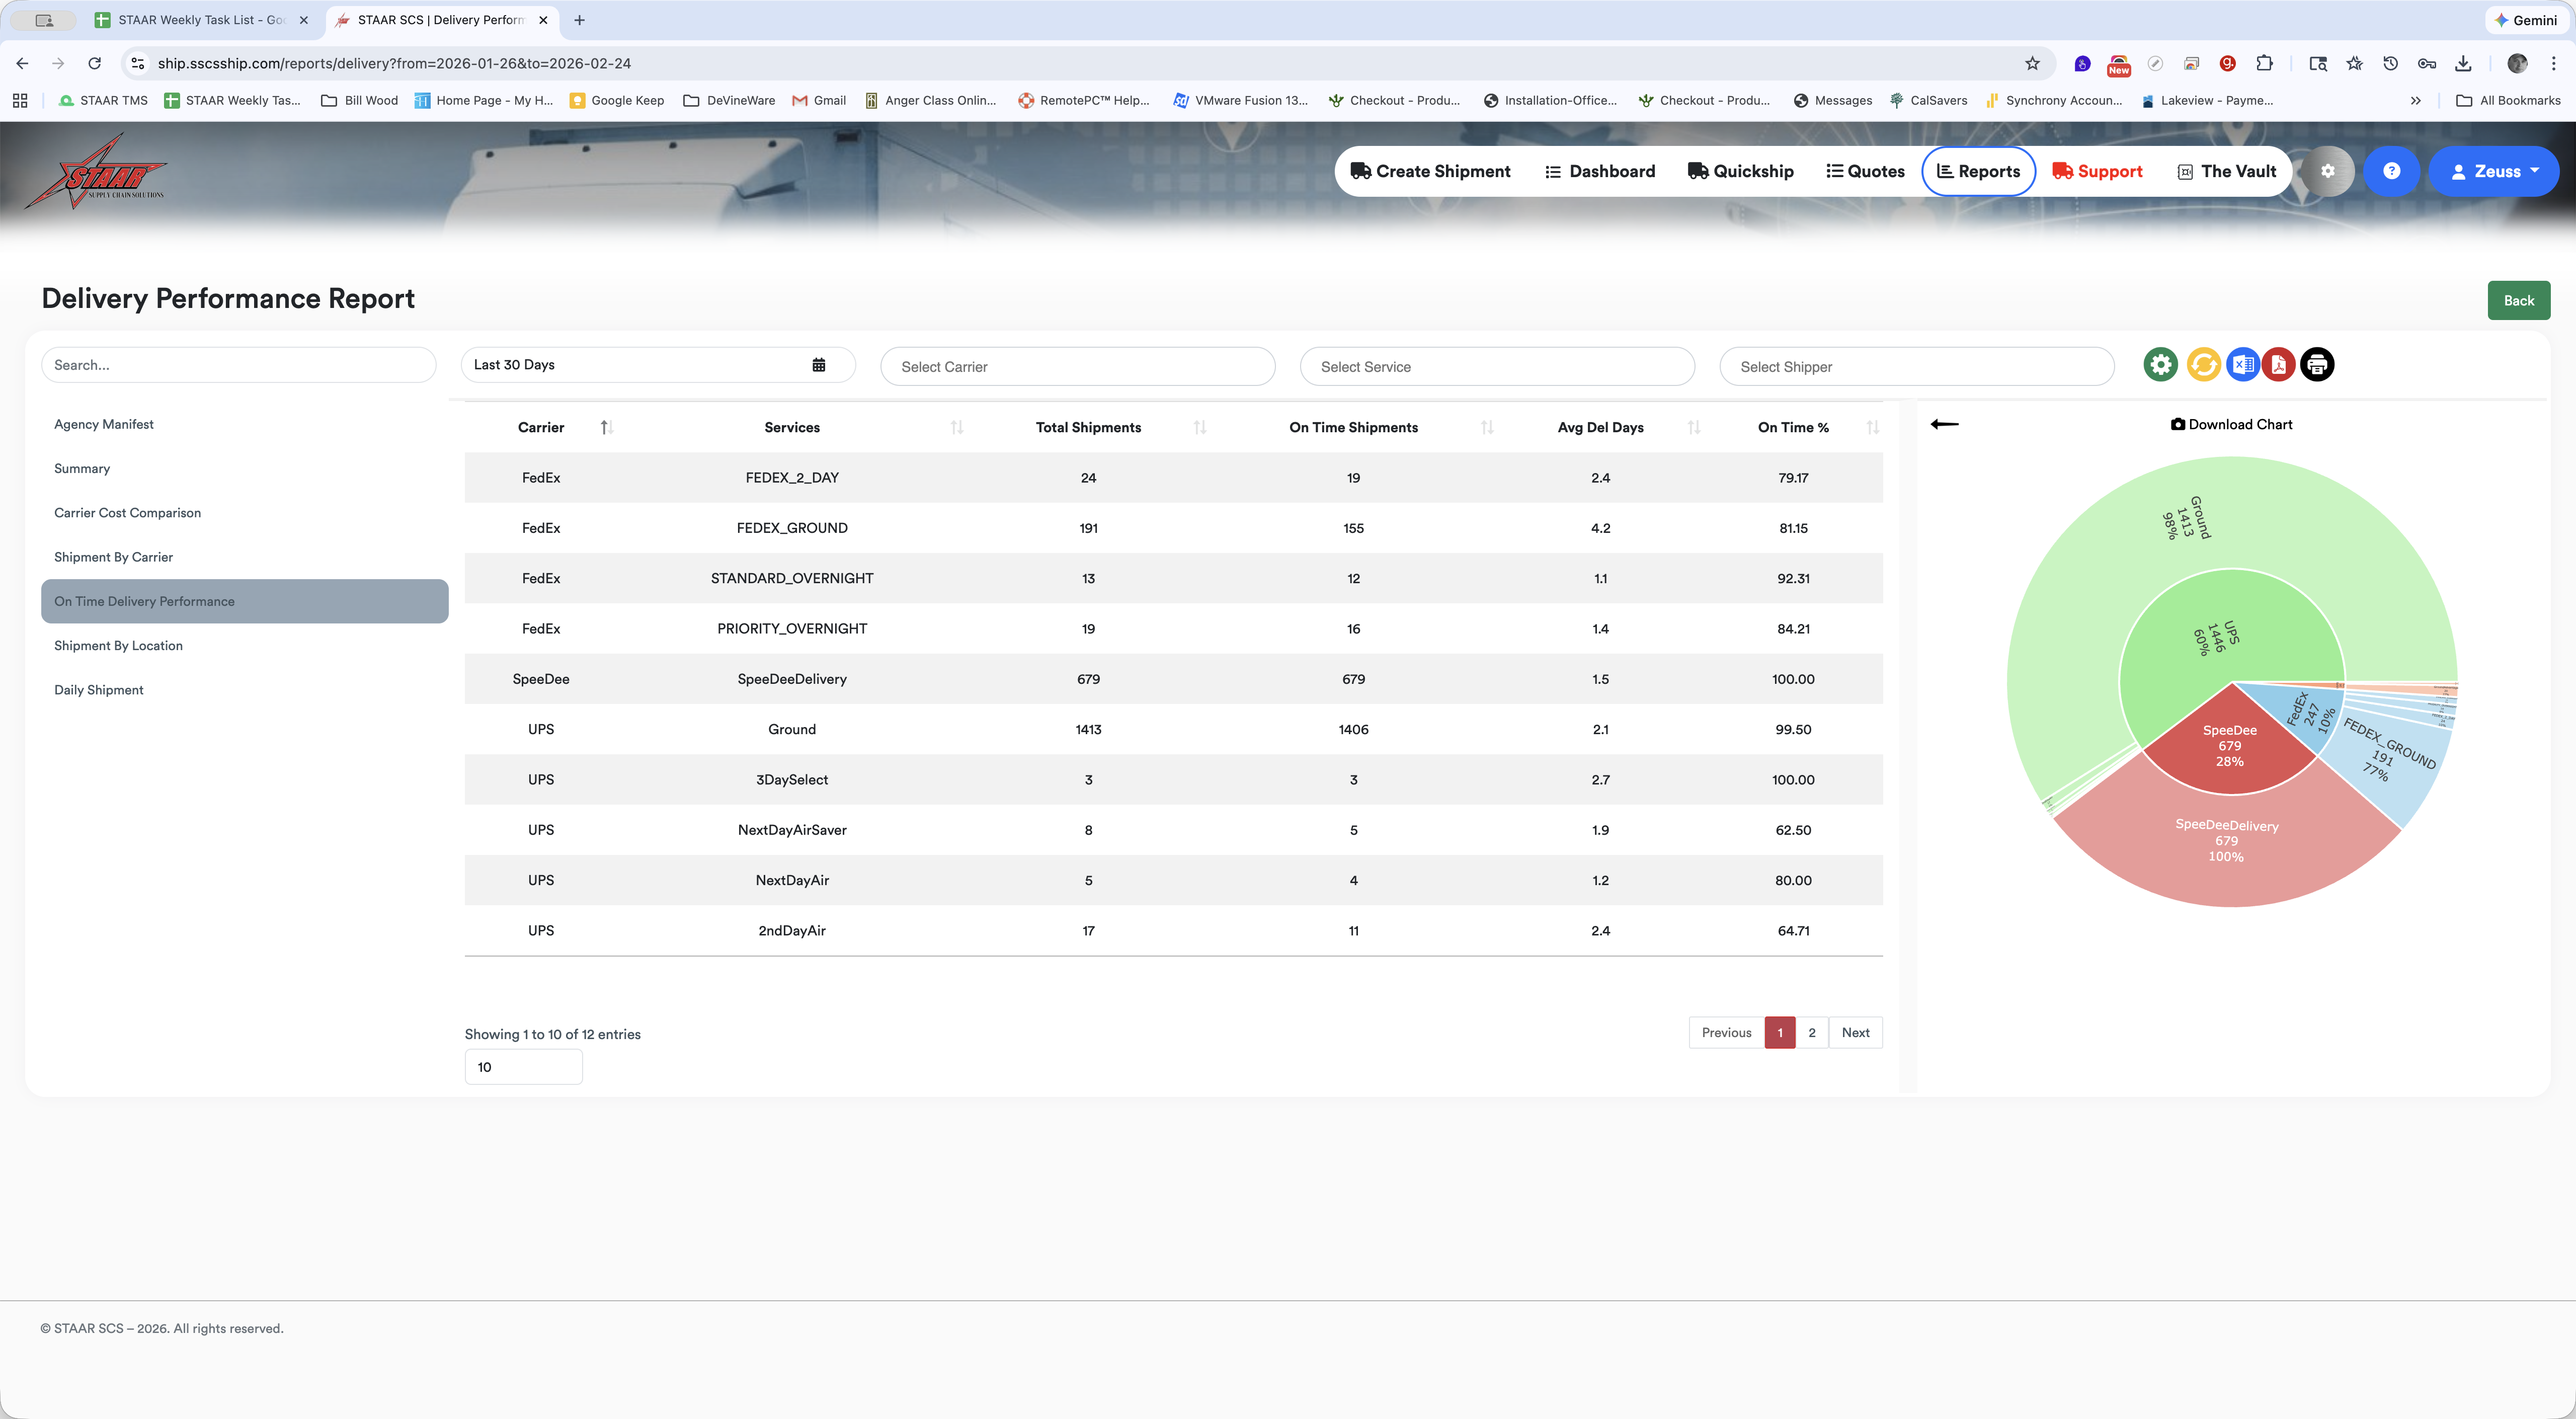2576x1419 pixels.
Task: Export report with the red PDF icon
Action: click(2279, 365)
